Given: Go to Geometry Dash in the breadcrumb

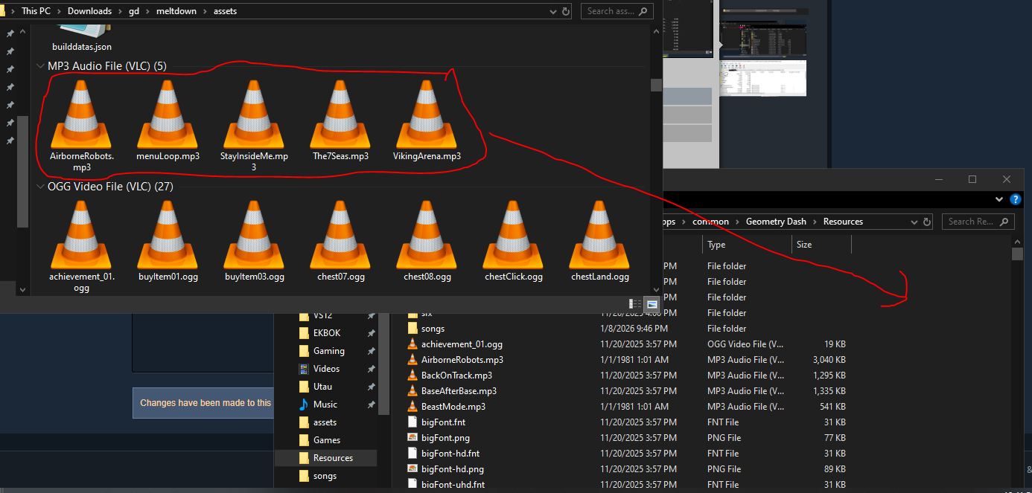Looking at the screenshot, I should pyautogui.click(x=775, y=222).
